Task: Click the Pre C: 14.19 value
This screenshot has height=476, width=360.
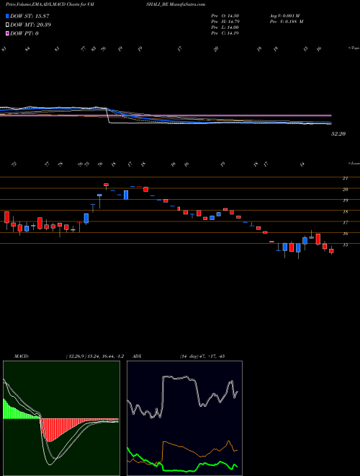Action: point(225,33)
